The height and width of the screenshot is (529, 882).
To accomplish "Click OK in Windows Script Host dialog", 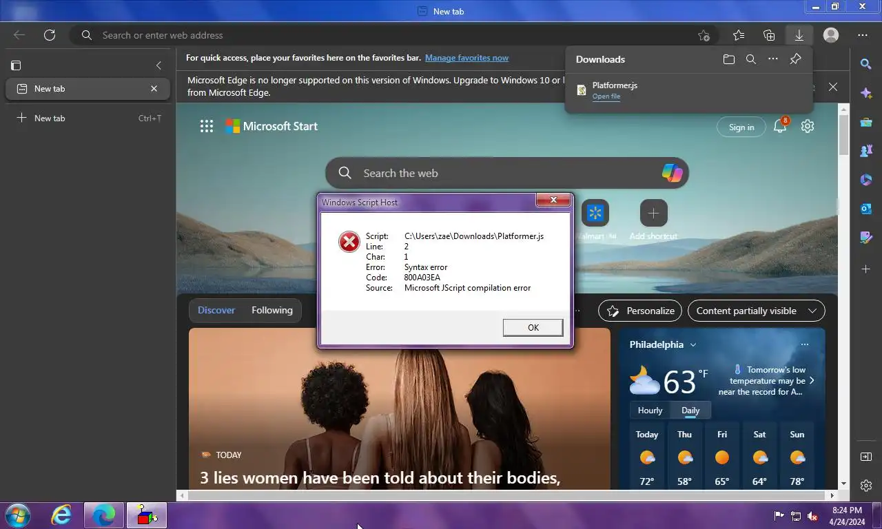I will coord(533,328).
